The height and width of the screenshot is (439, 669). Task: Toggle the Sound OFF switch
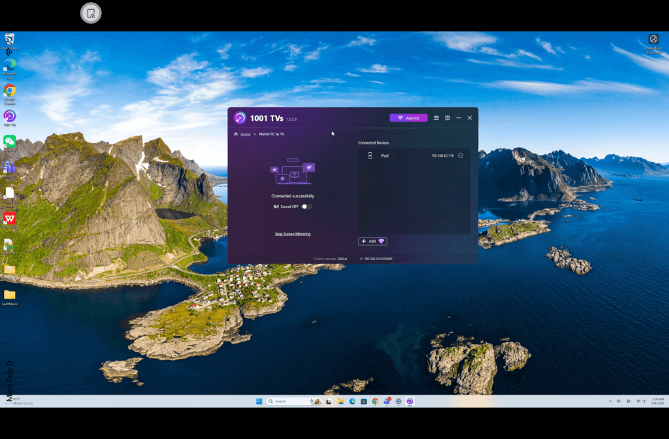[306, 206]
